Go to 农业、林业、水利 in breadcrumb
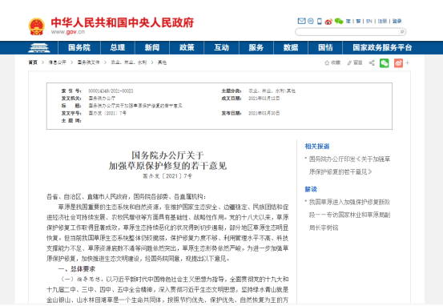Screen dimensions: 443x306 point(128,62)
